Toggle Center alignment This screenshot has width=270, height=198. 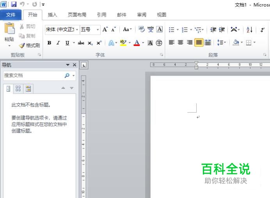tap(181, 42)
